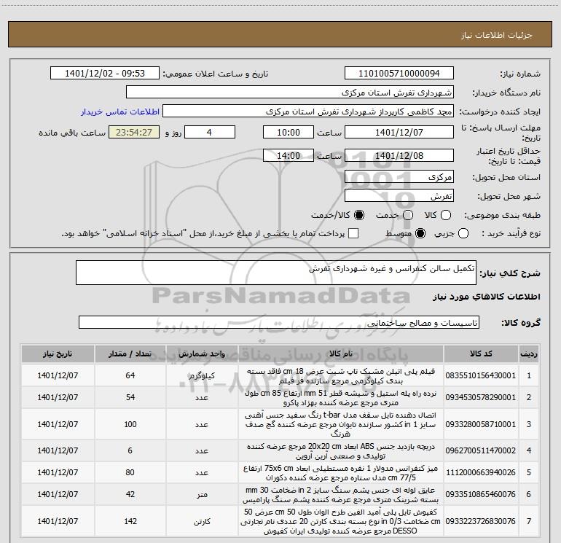Viewport: 561px width, 543px height.
Task: Click the steel and glass stair railing item name
Action: [341, 398]
